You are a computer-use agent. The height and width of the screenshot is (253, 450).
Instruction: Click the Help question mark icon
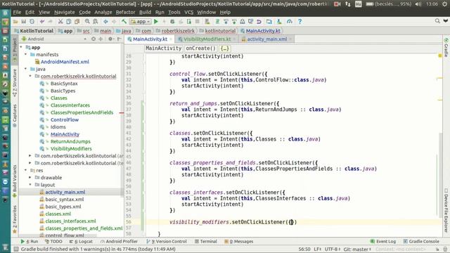pyautogui.click(x=300, y=22)
